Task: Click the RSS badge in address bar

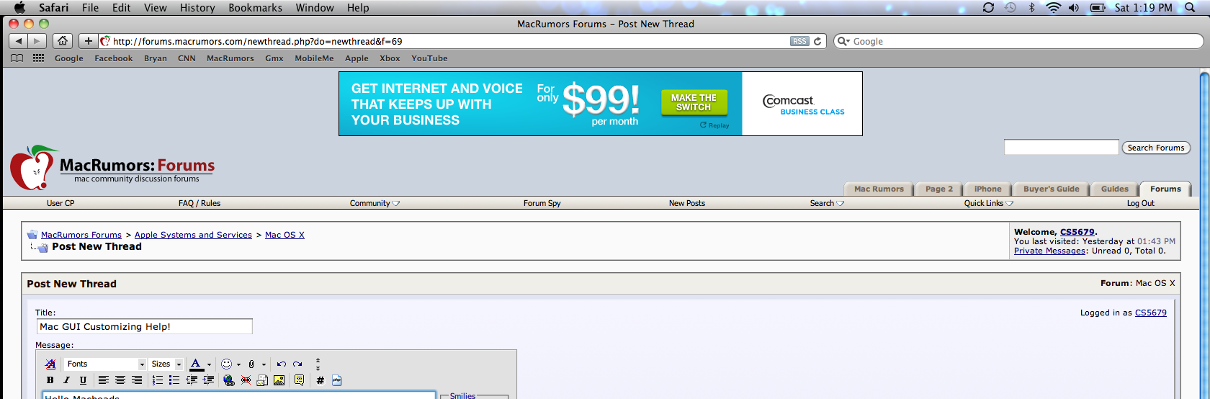Action: coord(799,41)
